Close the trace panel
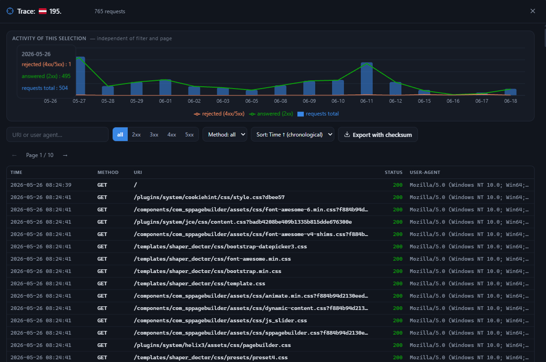 532,11
